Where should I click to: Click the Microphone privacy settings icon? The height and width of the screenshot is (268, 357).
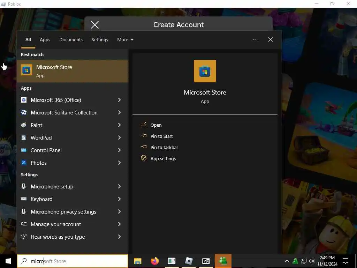tap(24, 211)
